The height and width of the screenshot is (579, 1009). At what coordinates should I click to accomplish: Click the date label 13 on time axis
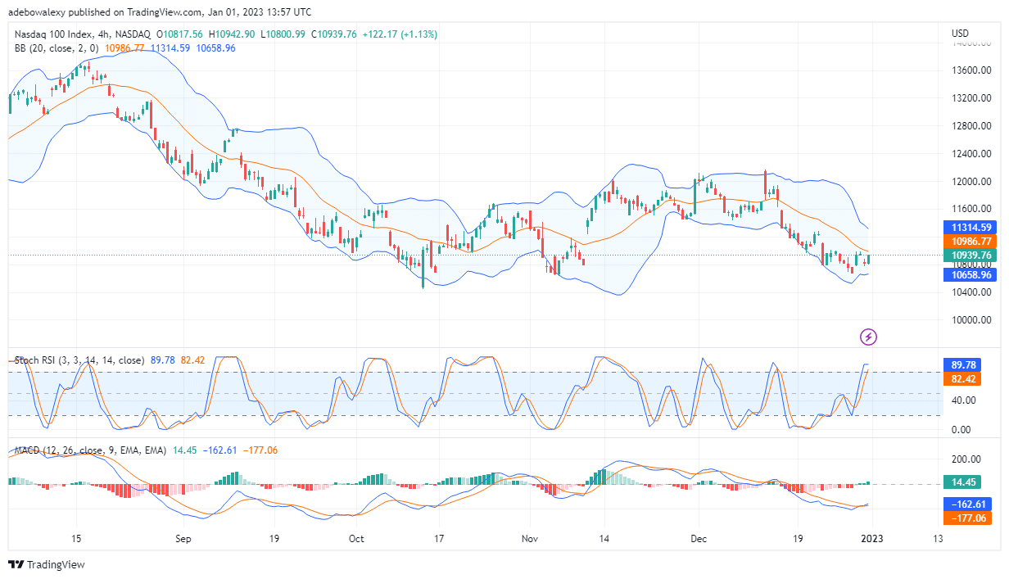937,539
